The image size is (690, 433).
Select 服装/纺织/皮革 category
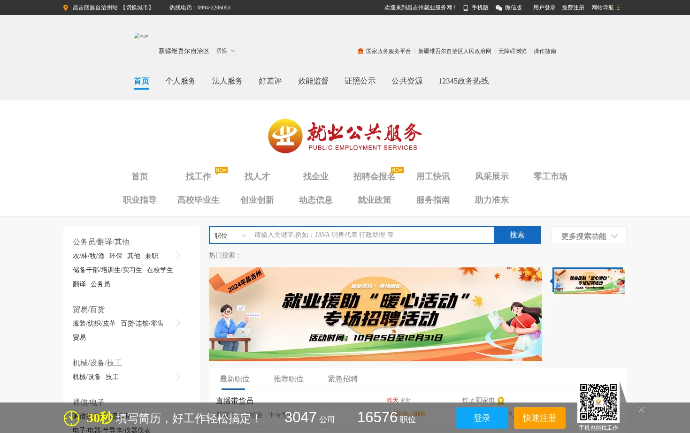[94, 323]
